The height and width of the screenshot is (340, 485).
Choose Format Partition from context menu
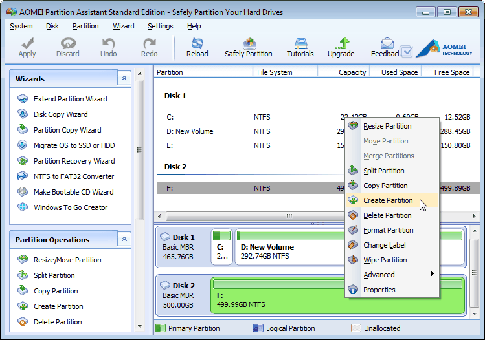(392, 230)
